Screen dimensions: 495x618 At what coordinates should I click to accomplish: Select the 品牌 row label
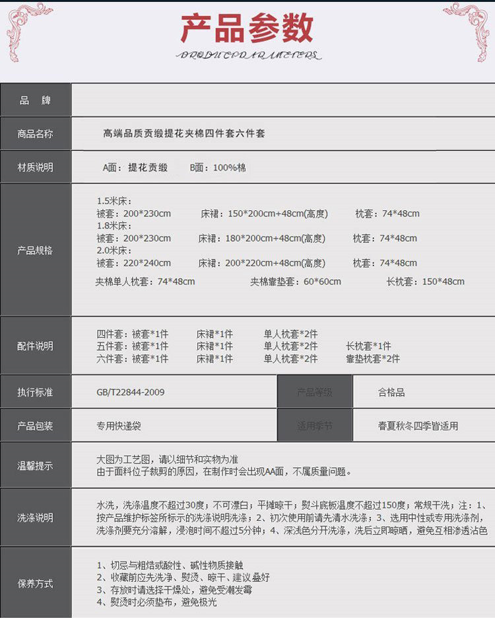(x=35, y=100)
